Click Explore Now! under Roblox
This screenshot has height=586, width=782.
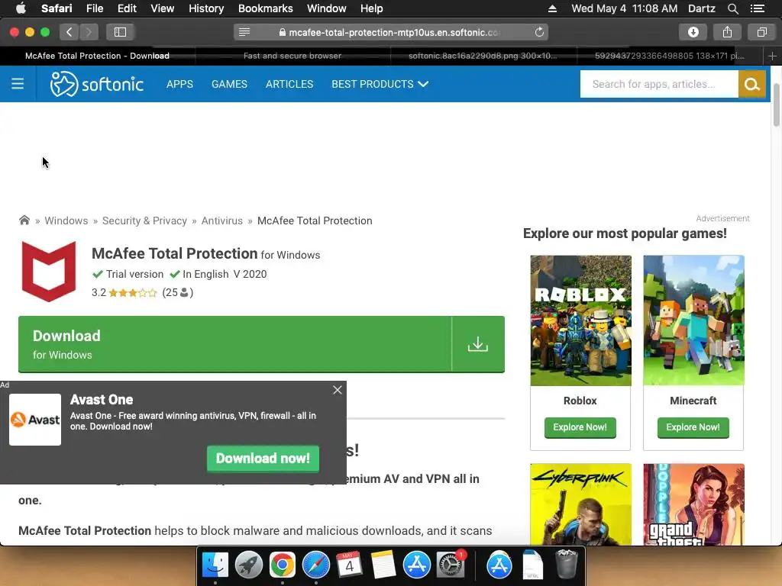click(x=580, y=427)
